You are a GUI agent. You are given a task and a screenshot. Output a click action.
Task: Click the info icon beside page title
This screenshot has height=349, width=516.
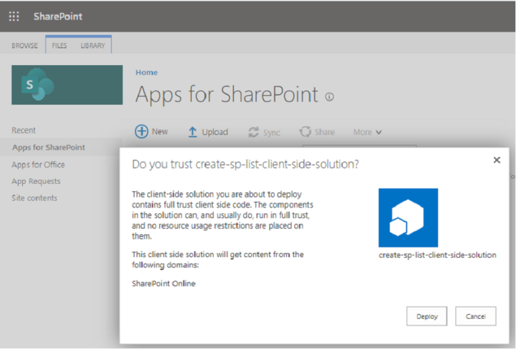pos(329,97)
